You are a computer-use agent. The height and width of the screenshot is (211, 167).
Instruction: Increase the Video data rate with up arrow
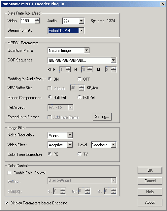(37, 19)
